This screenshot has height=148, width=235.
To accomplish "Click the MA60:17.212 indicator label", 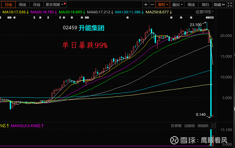I will (100, 12).
